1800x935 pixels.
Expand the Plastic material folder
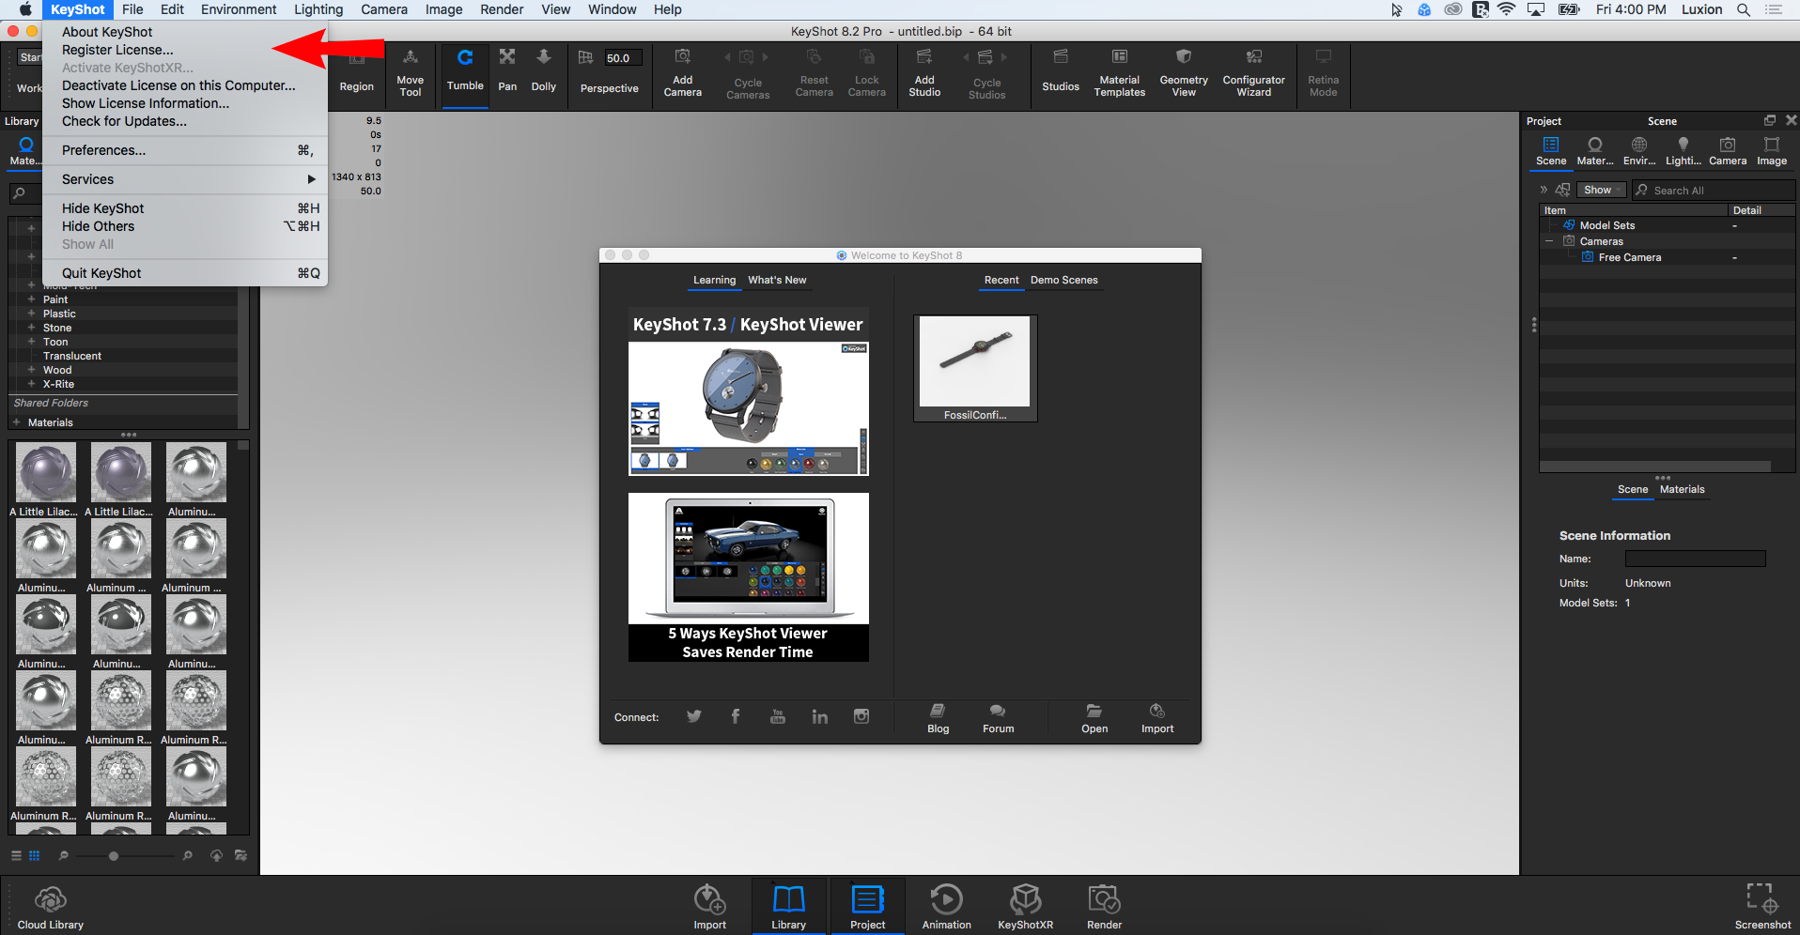31,314
